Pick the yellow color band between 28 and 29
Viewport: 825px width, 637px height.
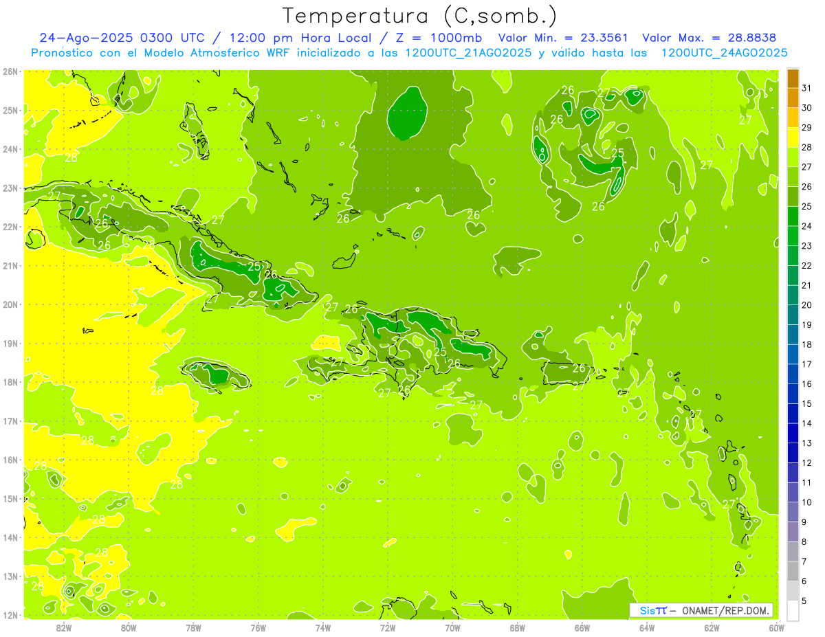pyautogui.click(x=793, y=137)
